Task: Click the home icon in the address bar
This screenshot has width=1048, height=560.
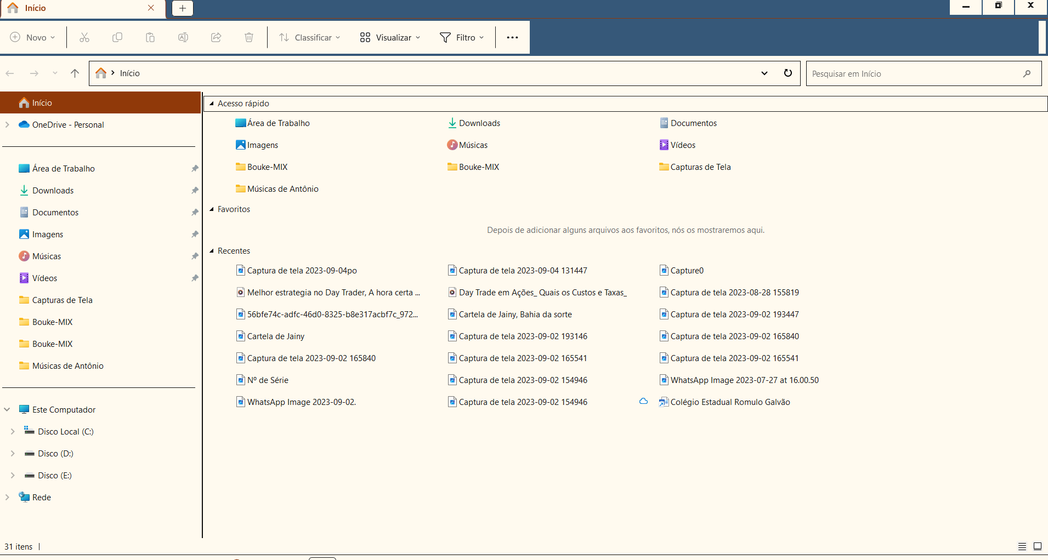Action: point(101,73)
